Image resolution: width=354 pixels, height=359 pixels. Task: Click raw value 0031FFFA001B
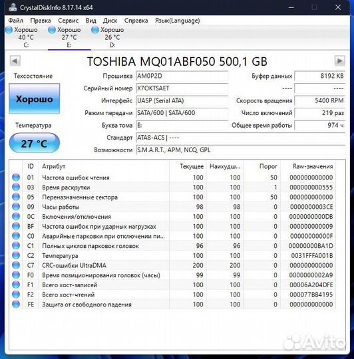(312, 255)
